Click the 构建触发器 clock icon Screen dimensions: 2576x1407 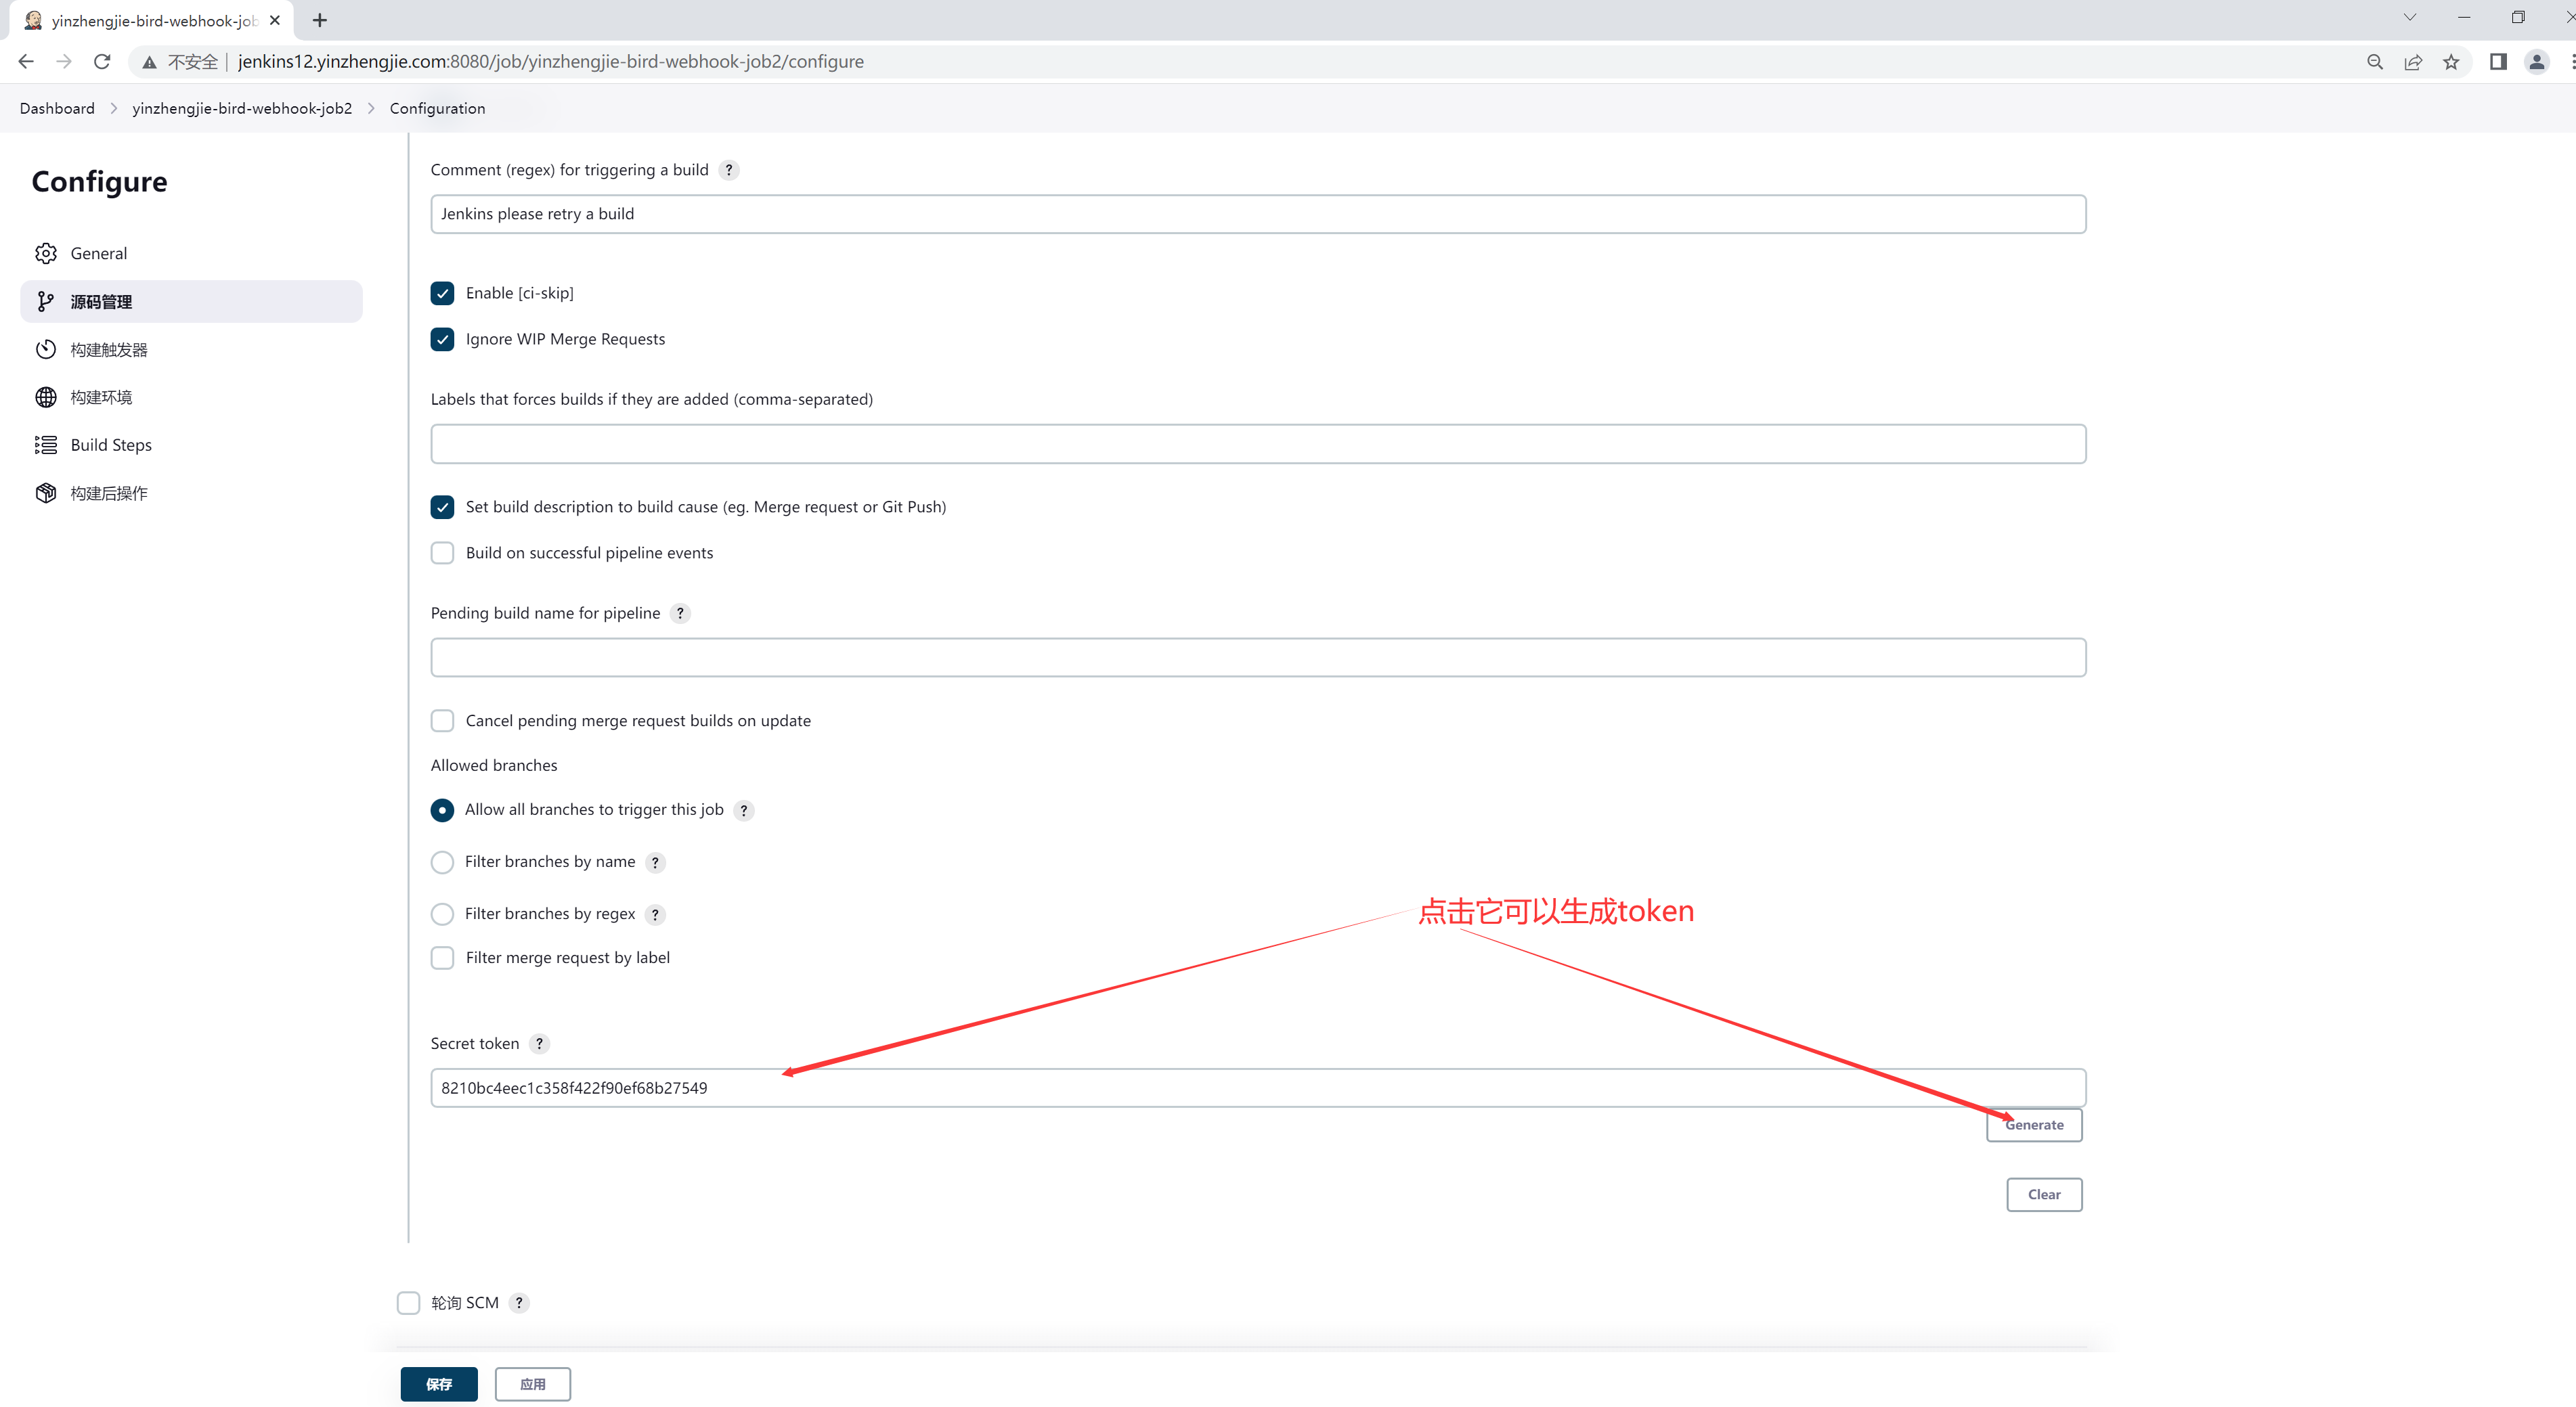(x=46, y=349)
